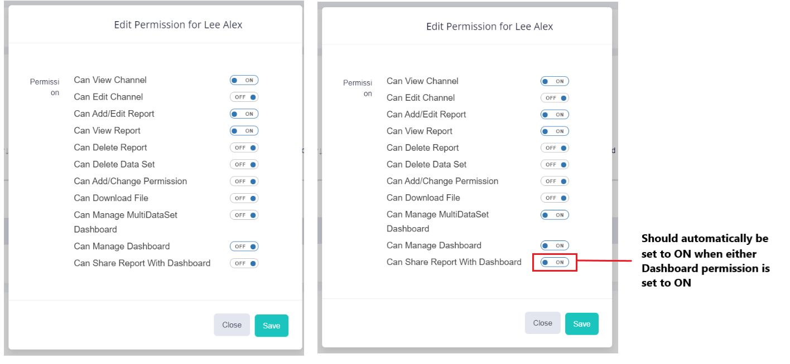Turn on the OFF Can Manage Dashboard toggle
Image resolution: width=790 pixels, height=364 pixels.
coord(244,247)
